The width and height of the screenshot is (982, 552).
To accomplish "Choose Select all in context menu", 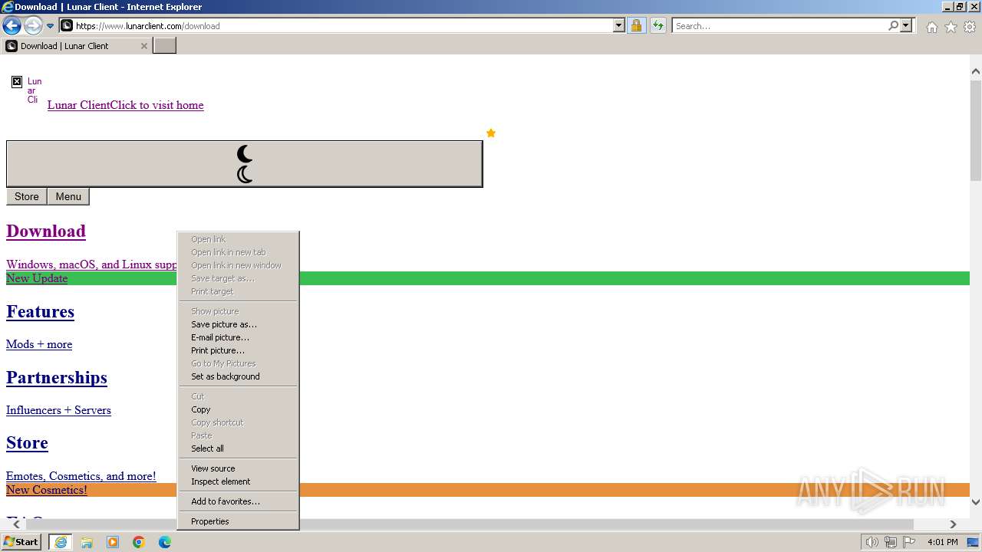I will pyautogui.click(x=238, y=449).
